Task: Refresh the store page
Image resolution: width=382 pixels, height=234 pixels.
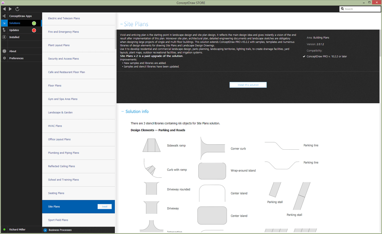Action: click(17, 9)
